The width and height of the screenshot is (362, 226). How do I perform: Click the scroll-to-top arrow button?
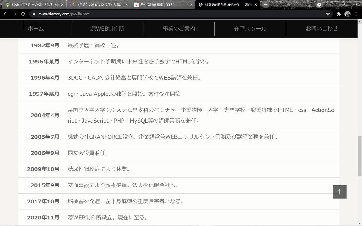340,192
